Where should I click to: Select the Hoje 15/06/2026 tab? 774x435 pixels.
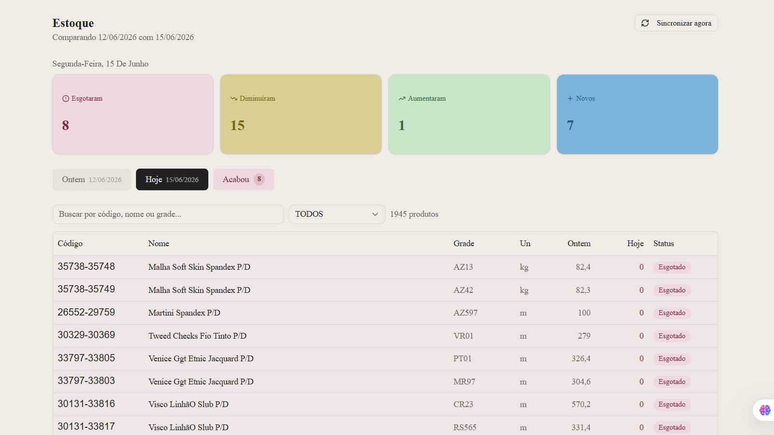172,179
